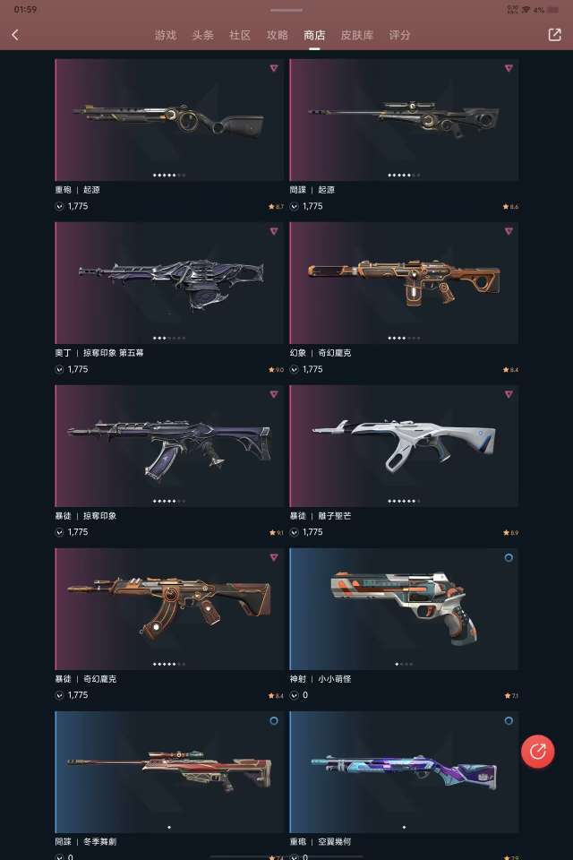Go to the 攻略 tab
573x860 pixels.
point(278,35)
